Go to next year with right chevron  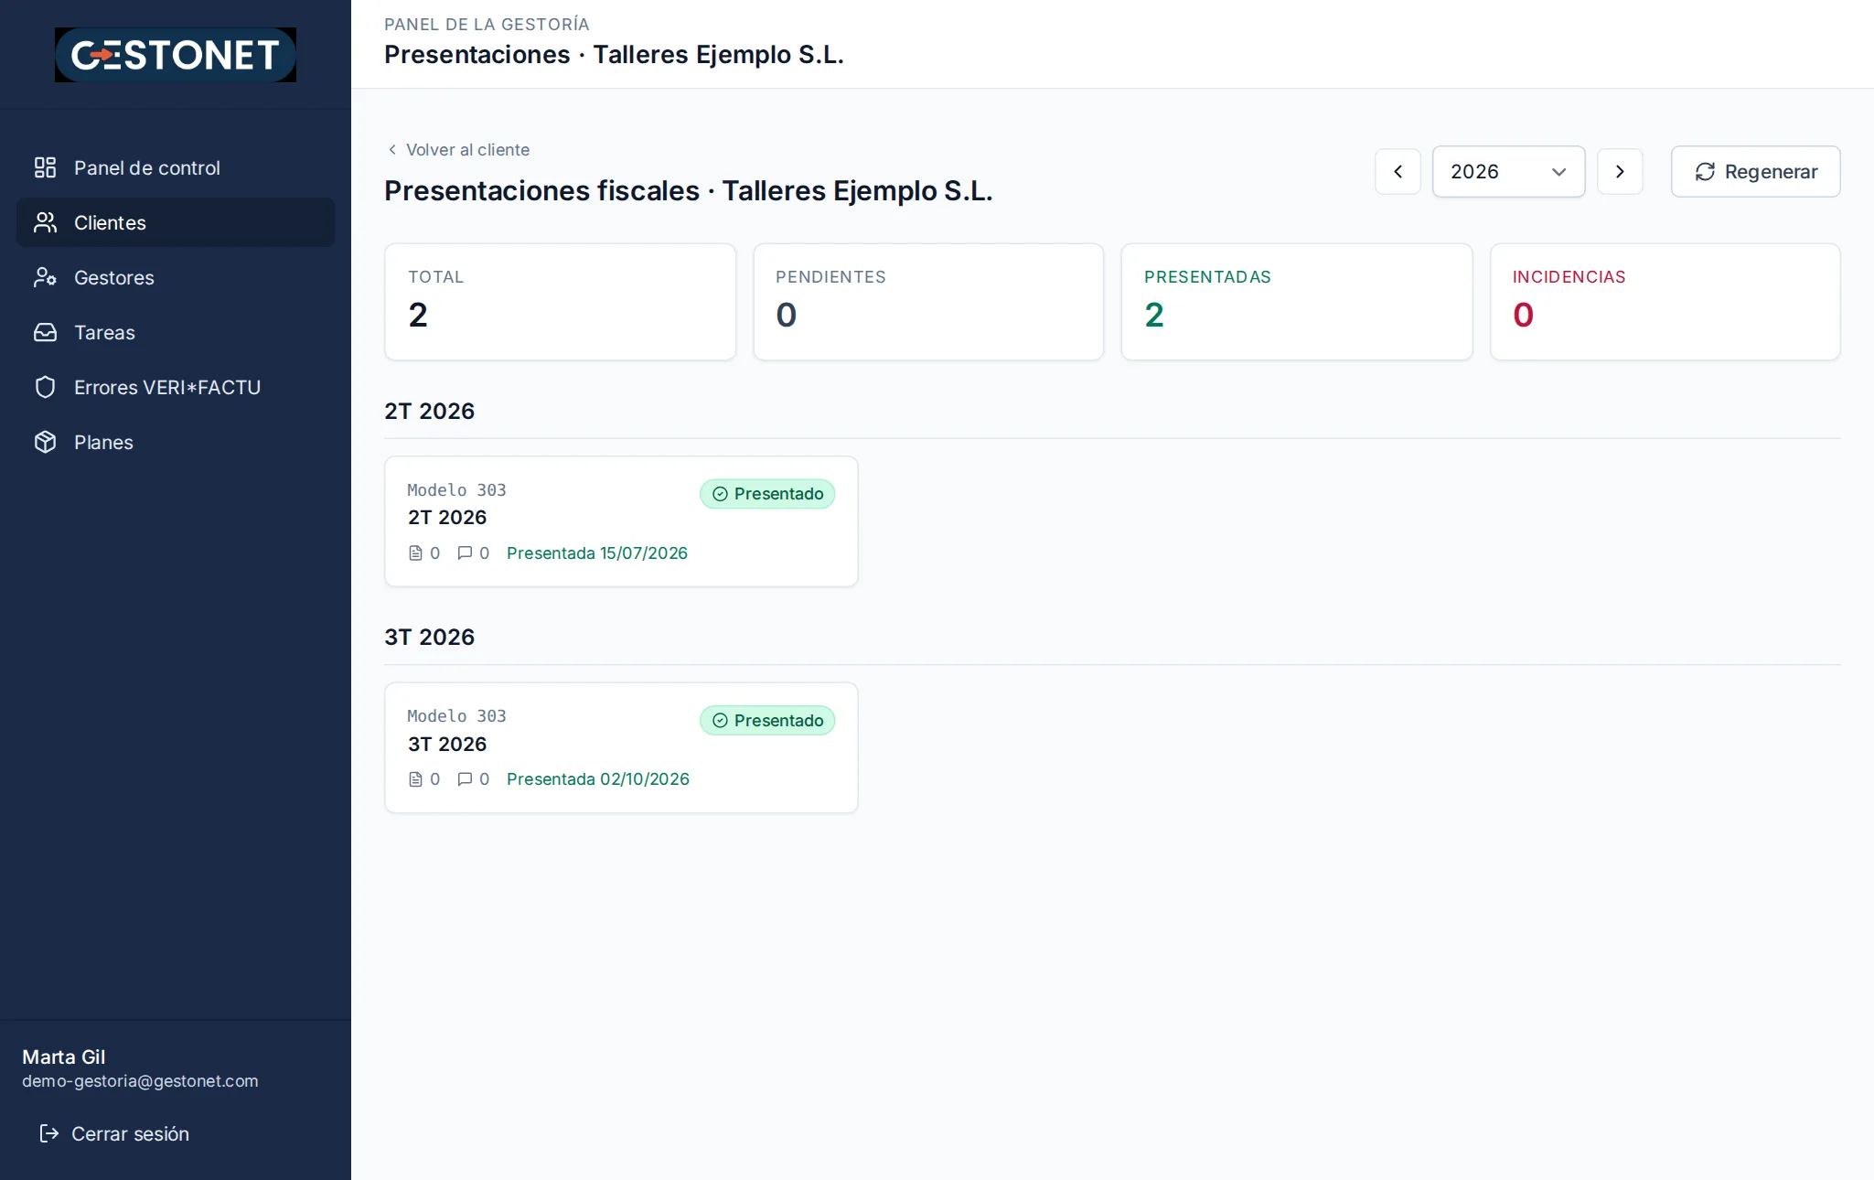point(1620,171)
